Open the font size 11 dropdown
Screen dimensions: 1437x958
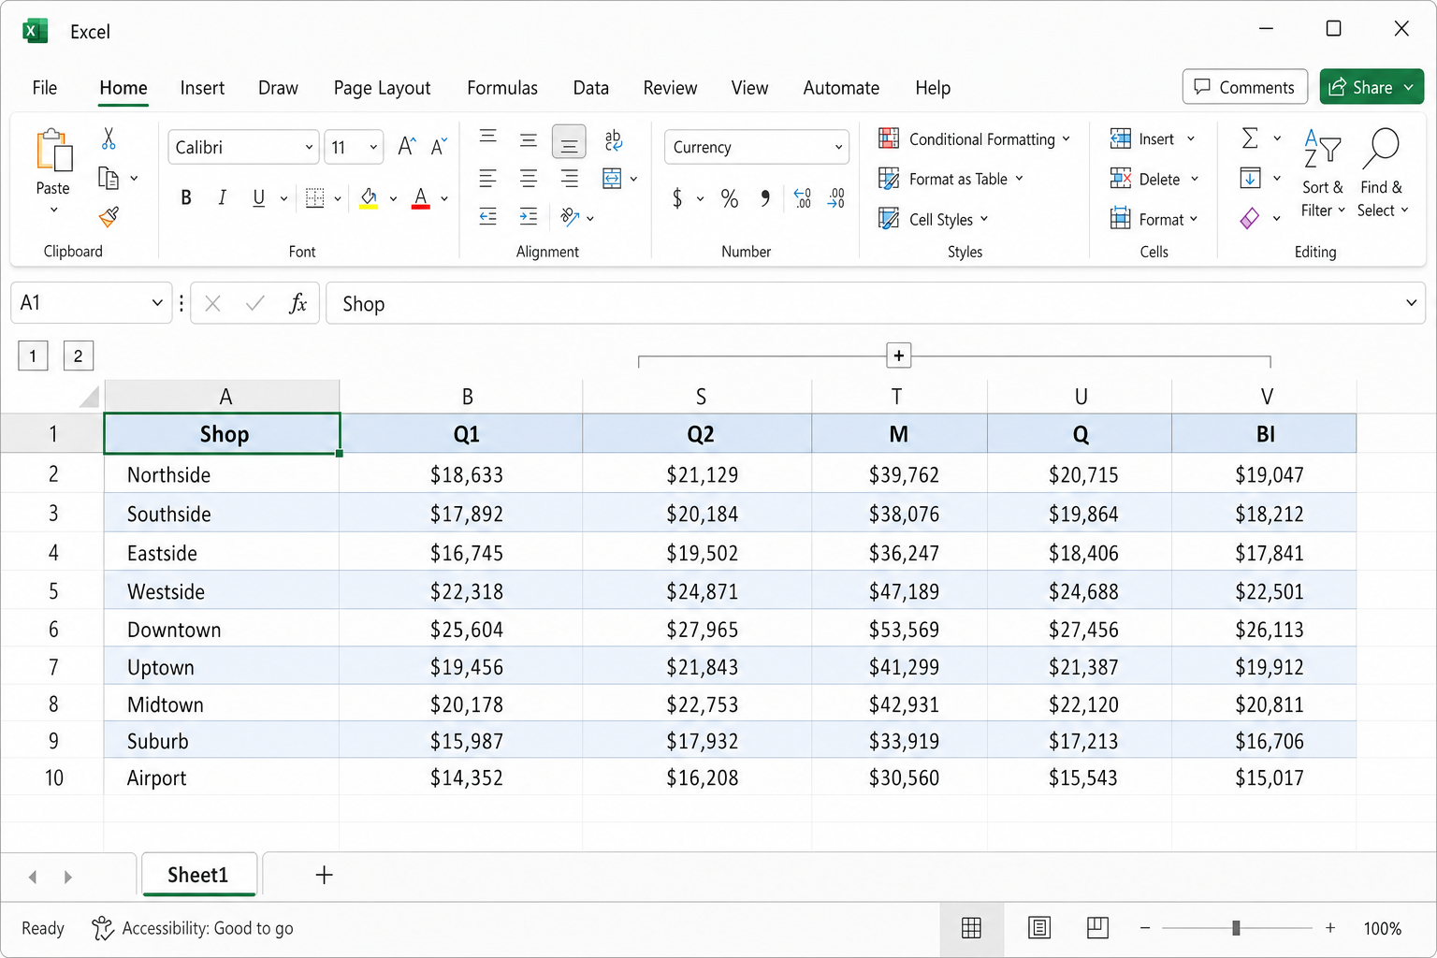click(373, 147)
